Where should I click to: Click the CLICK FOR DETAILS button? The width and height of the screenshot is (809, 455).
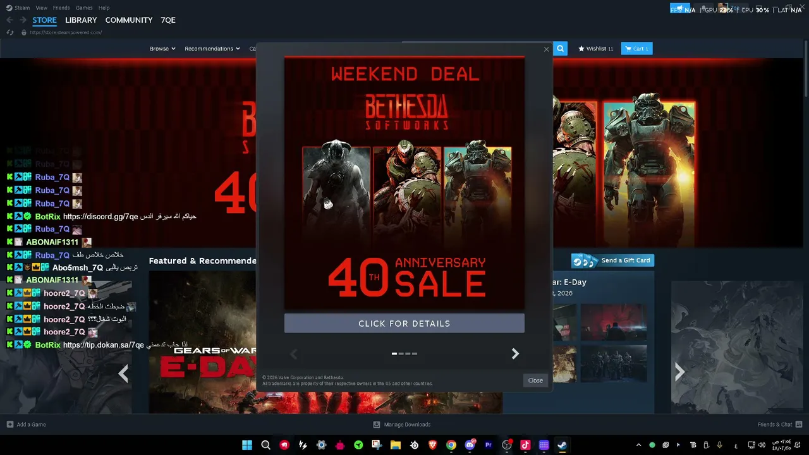point(404,324)
